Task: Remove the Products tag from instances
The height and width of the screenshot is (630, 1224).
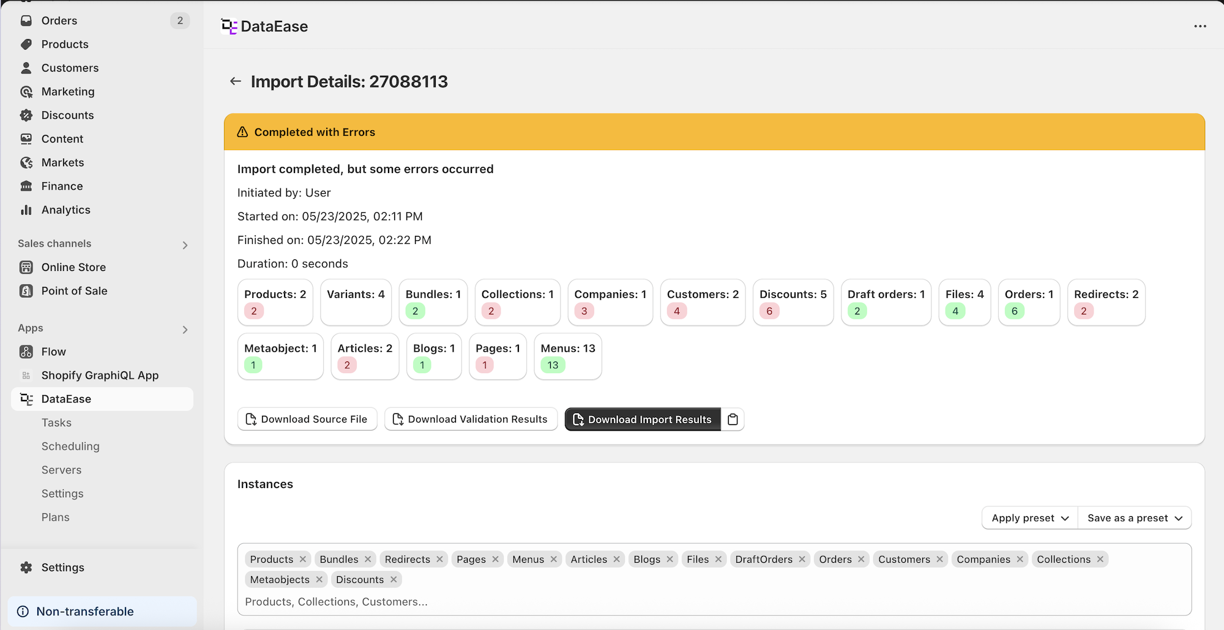Action: [x=303, y=559]
